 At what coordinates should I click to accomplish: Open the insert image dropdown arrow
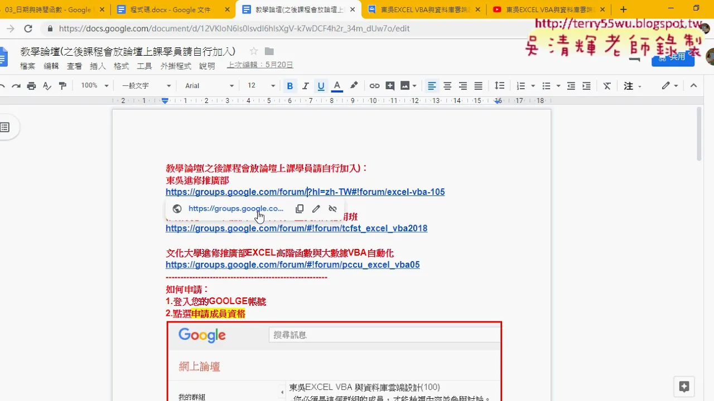point(415,86)
